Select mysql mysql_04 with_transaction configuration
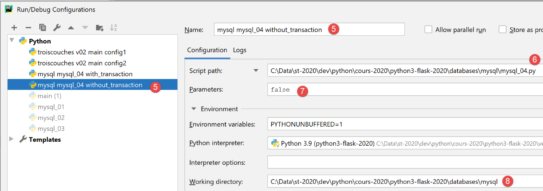Viewport: 543px width, 191px height. 85,74
